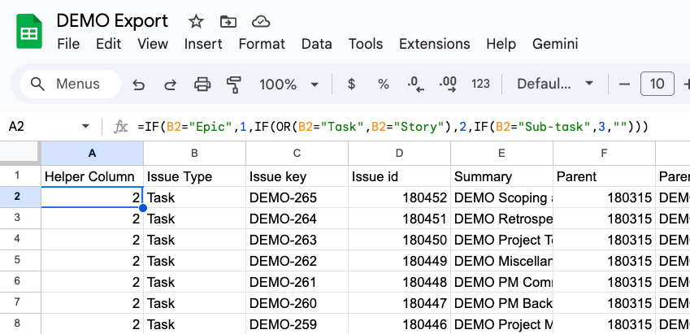Select the DEMO Retrospe summary cell
Screen dimensions: 690x334
point(501,219)
